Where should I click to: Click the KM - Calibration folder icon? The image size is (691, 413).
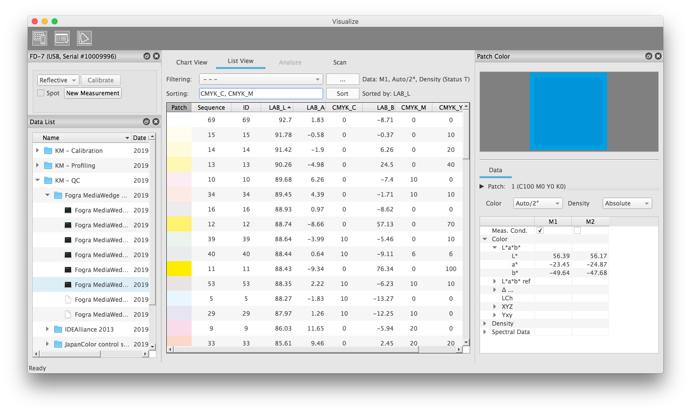pyautogui.click(x=48, y=151)
